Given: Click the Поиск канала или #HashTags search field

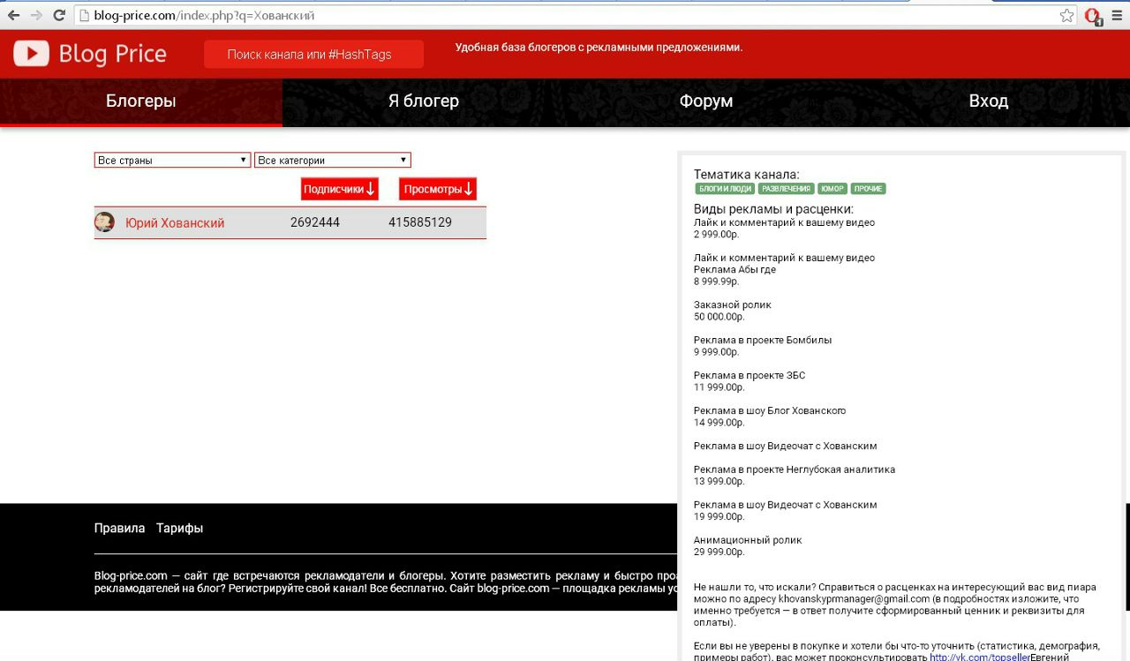Looking at the screenshot, I should pyautogui.click(x=313, y=54).
